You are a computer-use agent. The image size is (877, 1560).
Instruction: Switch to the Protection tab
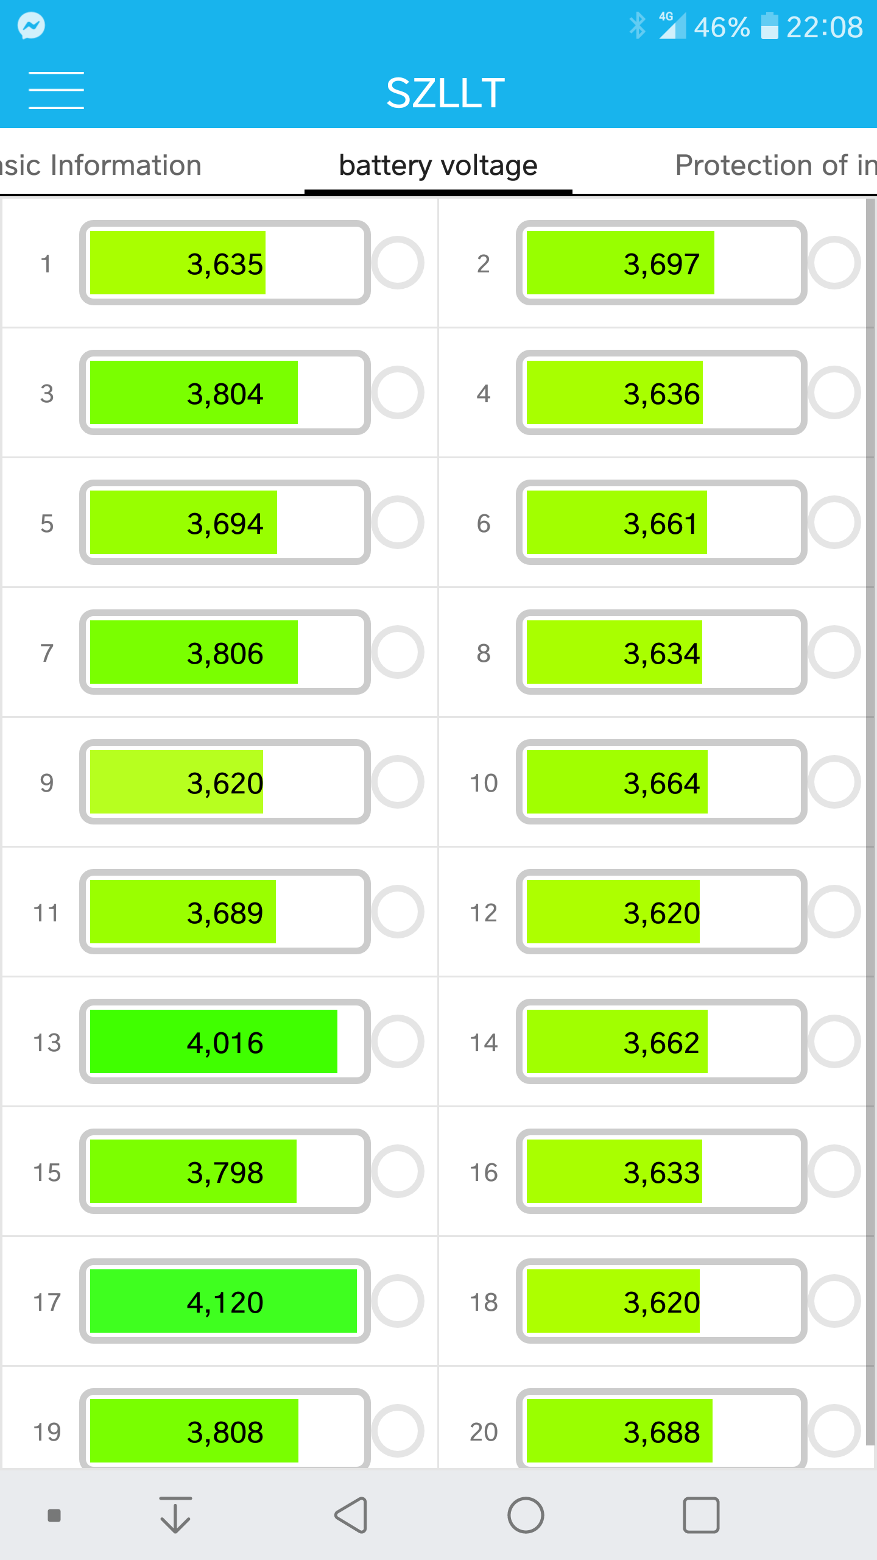[x=776, y=165]
